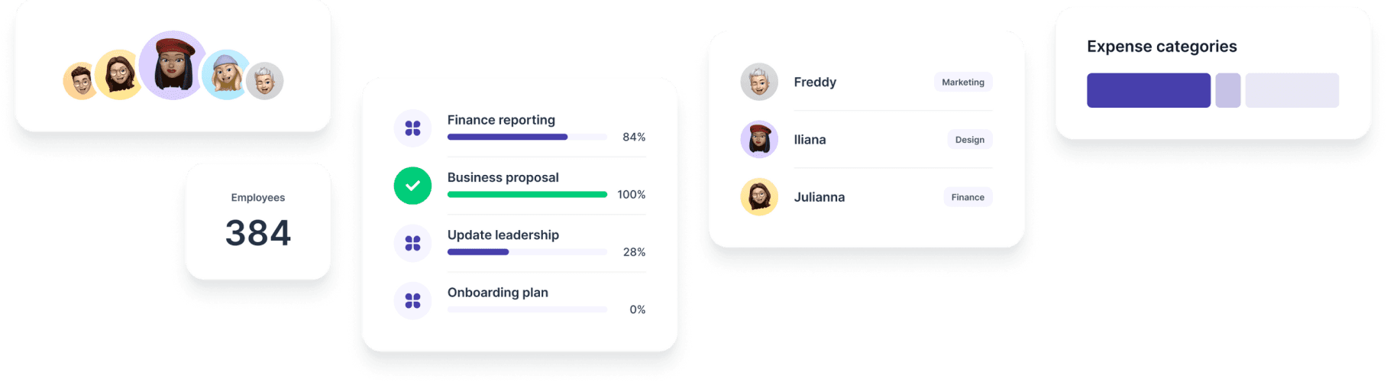Select the gray-haired winking avatar in group

[265, 81]
